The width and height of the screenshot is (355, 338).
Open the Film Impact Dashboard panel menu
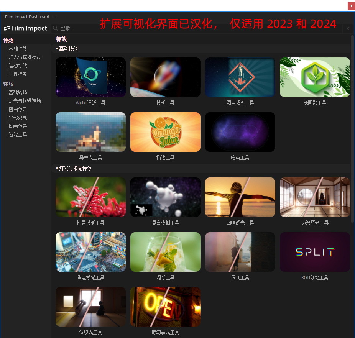[x=55, y=17]
